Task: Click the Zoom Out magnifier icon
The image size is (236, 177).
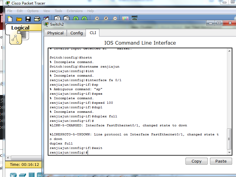Action: 115,18
